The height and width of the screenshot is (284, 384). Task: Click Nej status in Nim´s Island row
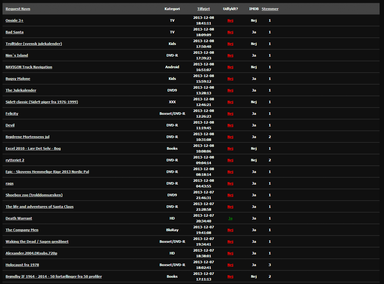(x=230, y=55)
